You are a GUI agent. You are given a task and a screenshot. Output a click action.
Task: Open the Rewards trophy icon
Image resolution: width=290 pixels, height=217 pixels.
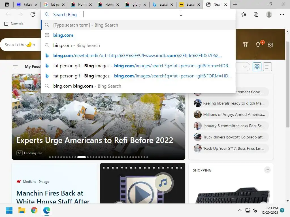pyautogui.click(x=246, y=45)
